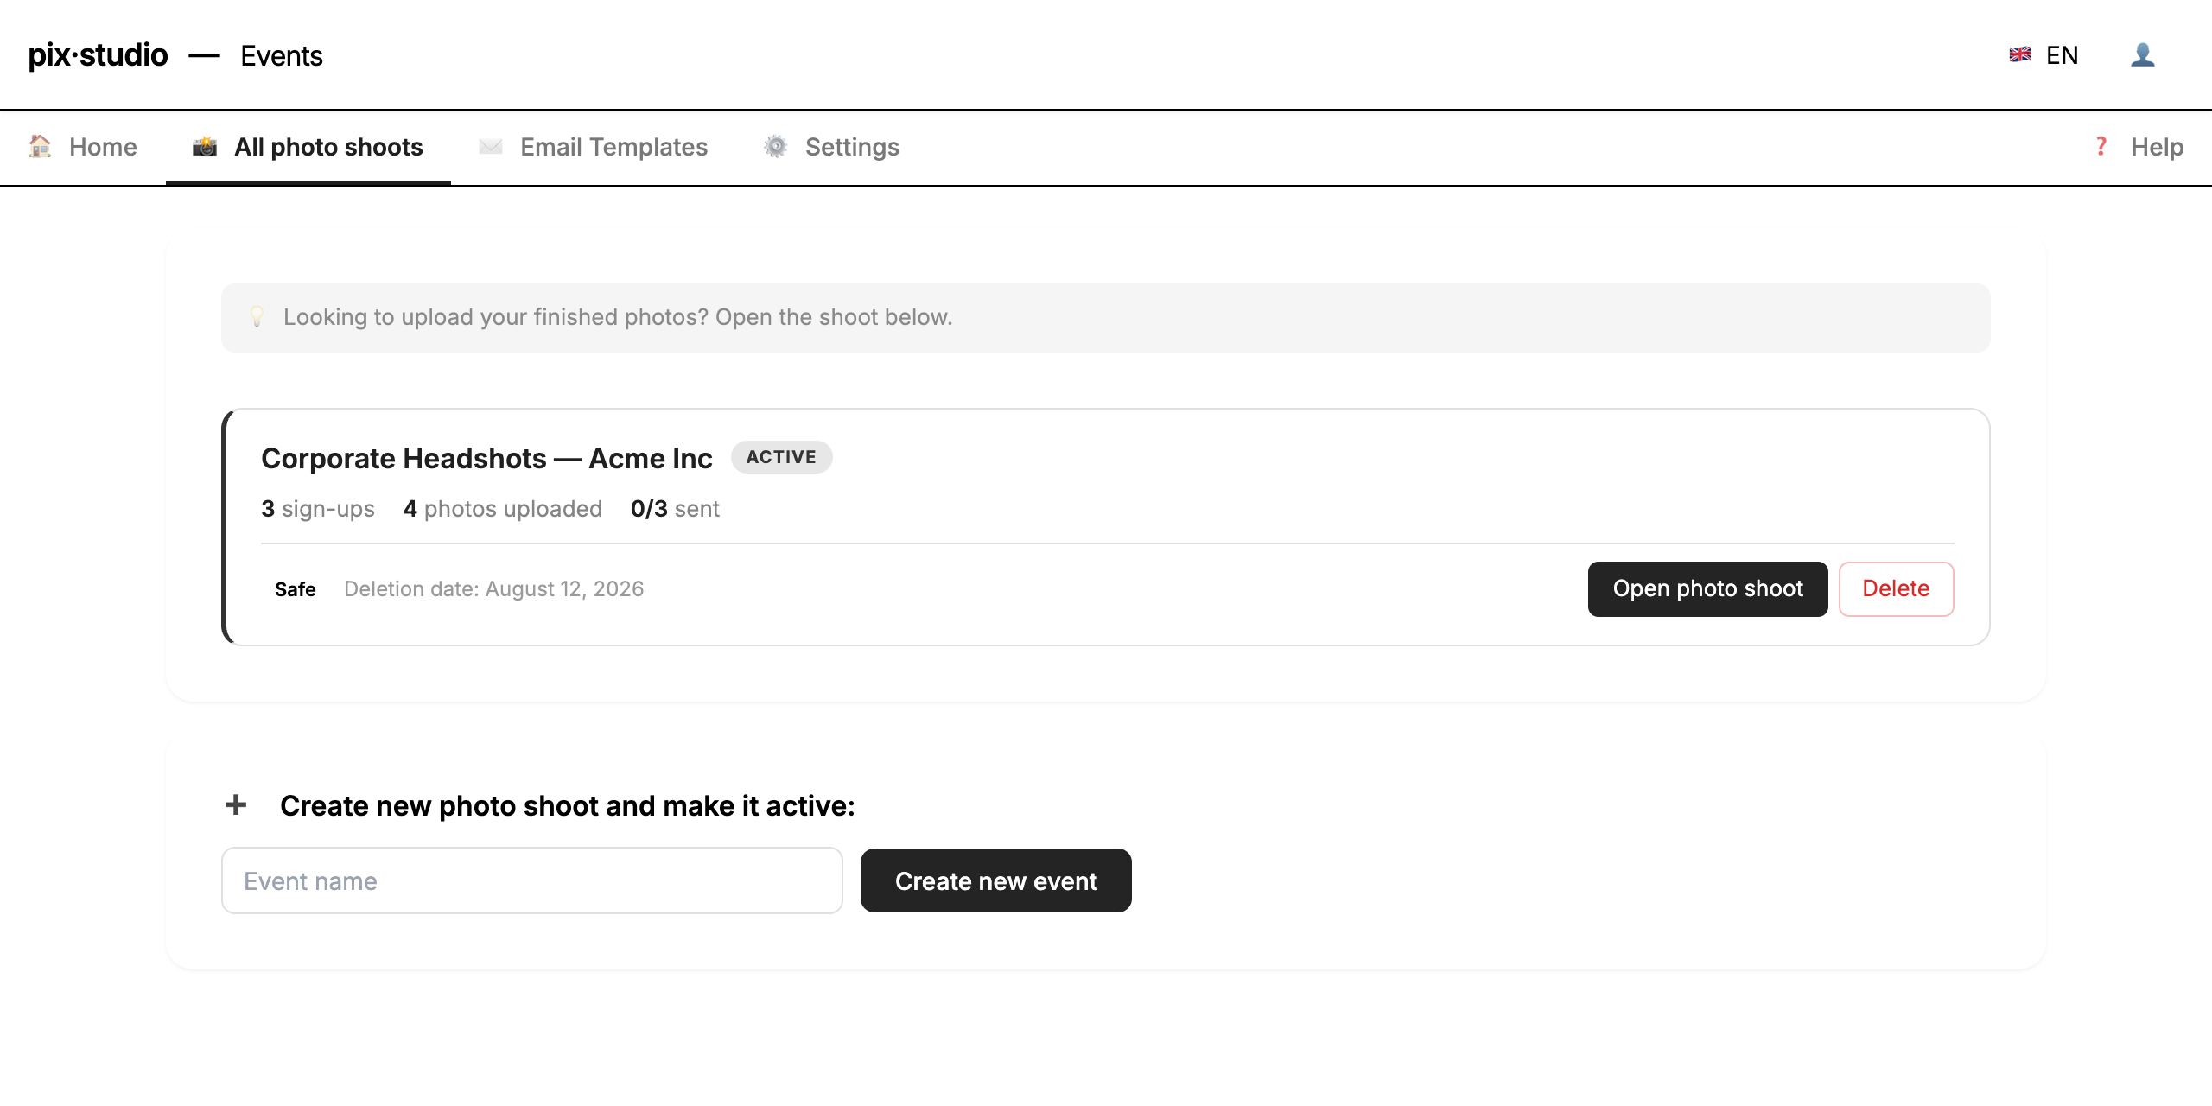Image resolution: width=2212 pixels, height=1106 pixels.
Task: Click the Create new photo shoot heading
Action: click(568, 805)
